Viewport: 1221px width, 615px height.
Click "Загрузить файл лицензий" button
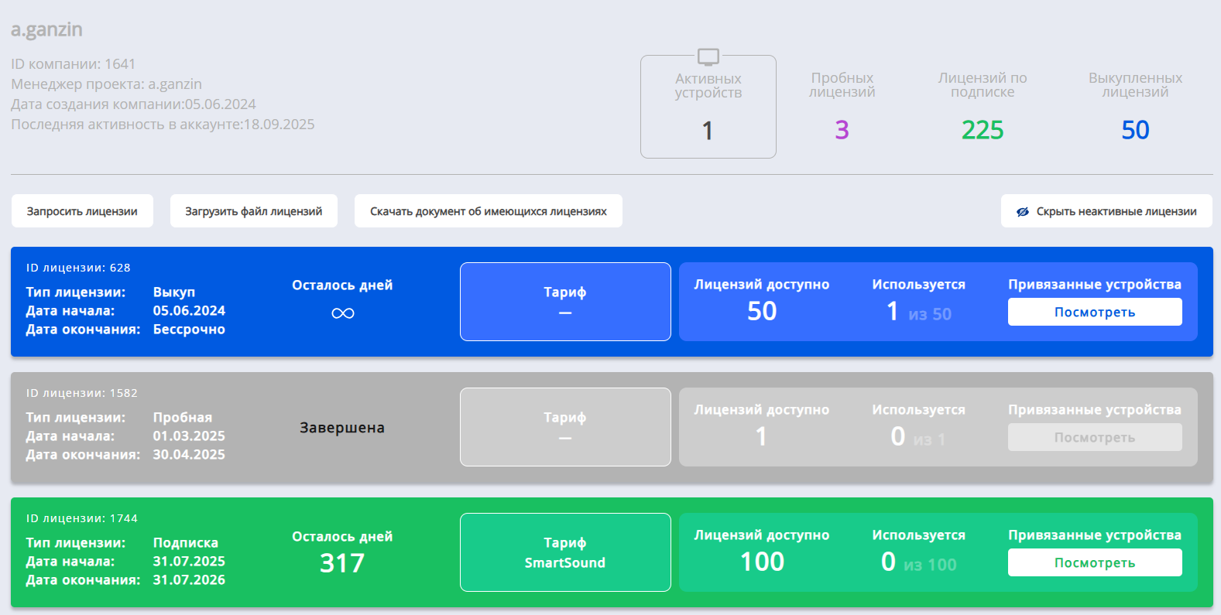253,211
